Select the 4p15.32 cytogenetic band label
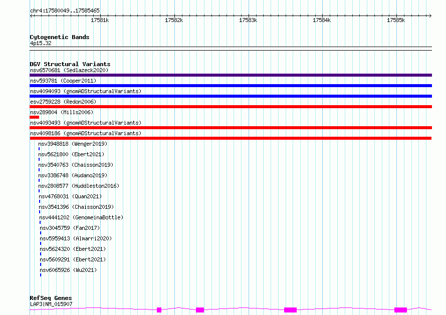The height and width of the screenshot is (315, 446). click(41, 43)
